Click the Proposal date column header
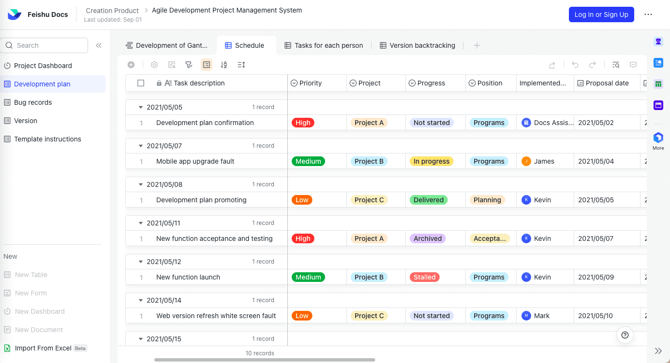This screenshot has width=670, height=363. coord(607,83)
